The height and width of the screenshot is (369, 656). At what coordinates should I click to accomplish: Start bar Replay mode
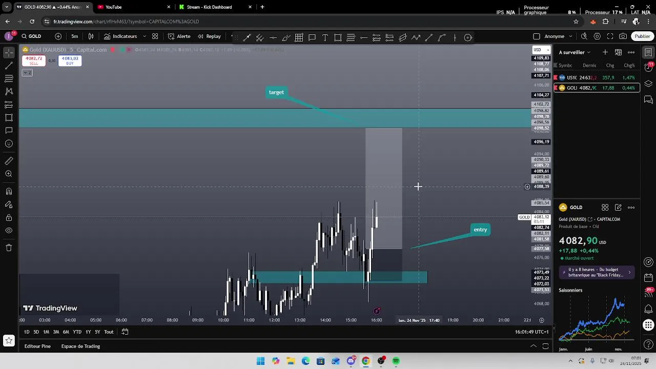tap(209, 36)
